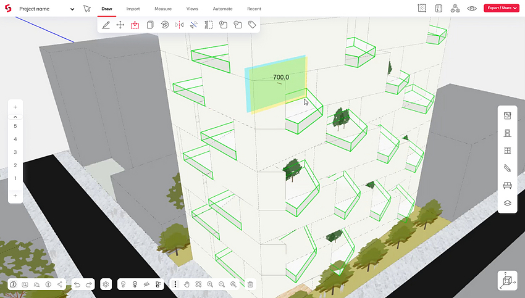Click the trash delete icon

(x=250, y=284)
